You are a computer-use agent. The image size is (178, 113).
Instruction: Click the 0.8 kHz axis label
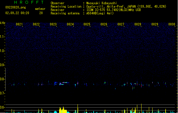2,79
